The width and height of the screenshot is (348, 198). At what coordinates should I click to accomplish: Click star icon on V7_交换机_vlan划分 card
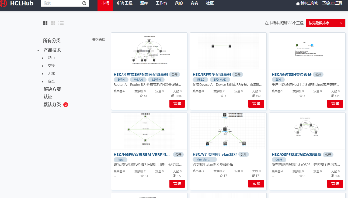(x=221, y=176)
